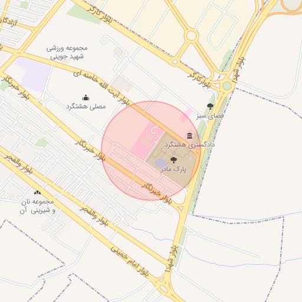302x302 pixels.
Task: Click the پارک مادر label
Action: (173, 169)
